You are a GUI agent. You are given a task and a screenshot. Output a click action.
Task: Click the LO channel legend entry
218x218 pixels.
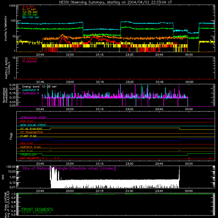[30, 59]
